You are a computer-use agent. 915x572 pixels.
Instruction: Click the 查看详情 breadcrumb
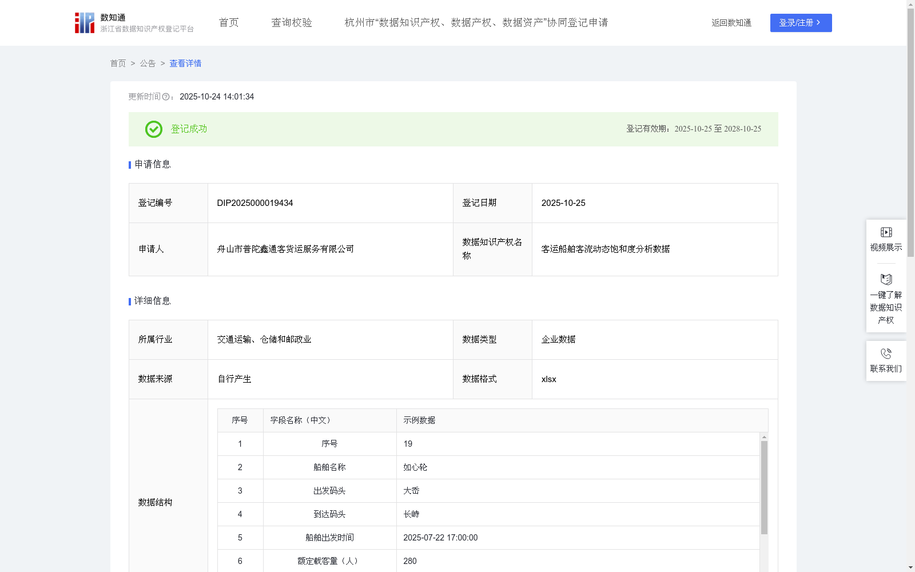click(x=185, y=63)
